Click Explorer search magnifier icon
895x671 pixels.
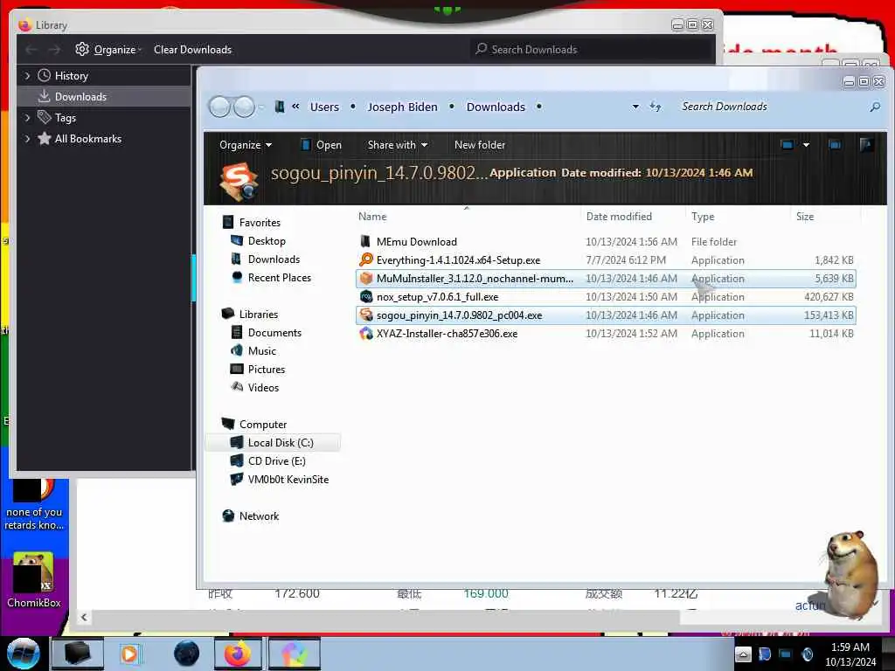874,107
